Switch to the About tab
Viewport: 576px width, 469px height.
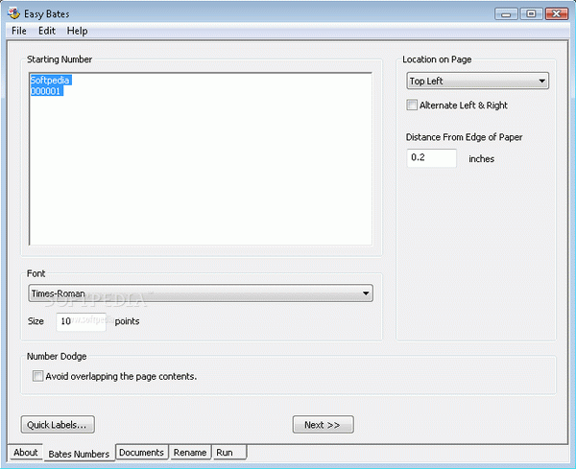tap(26, 453)
